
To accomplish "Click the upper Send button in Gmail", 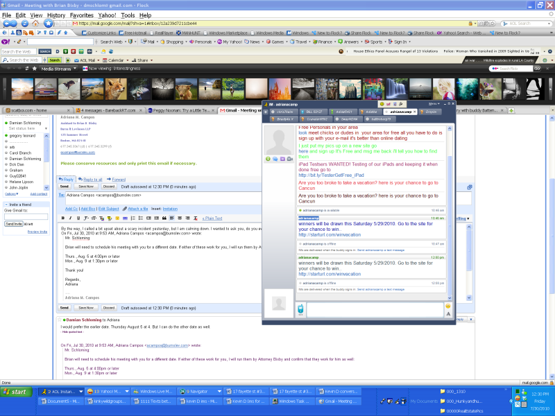I will coord(65,187).
